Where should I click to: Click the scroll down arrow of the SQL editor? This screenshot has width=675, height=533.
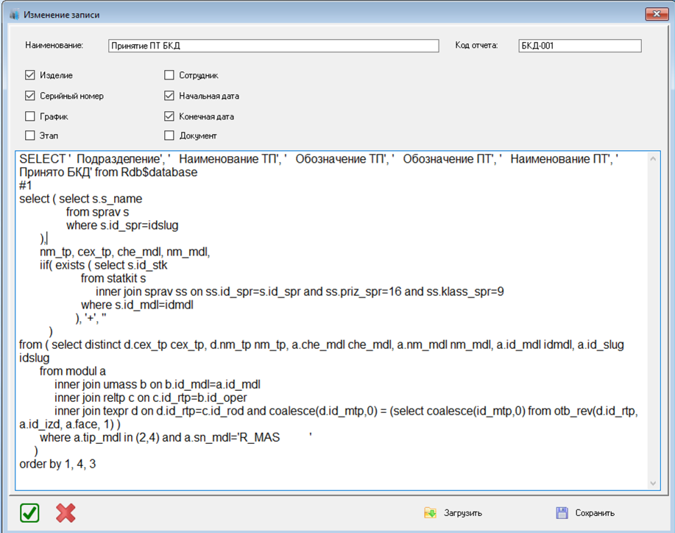click(652, 483)
